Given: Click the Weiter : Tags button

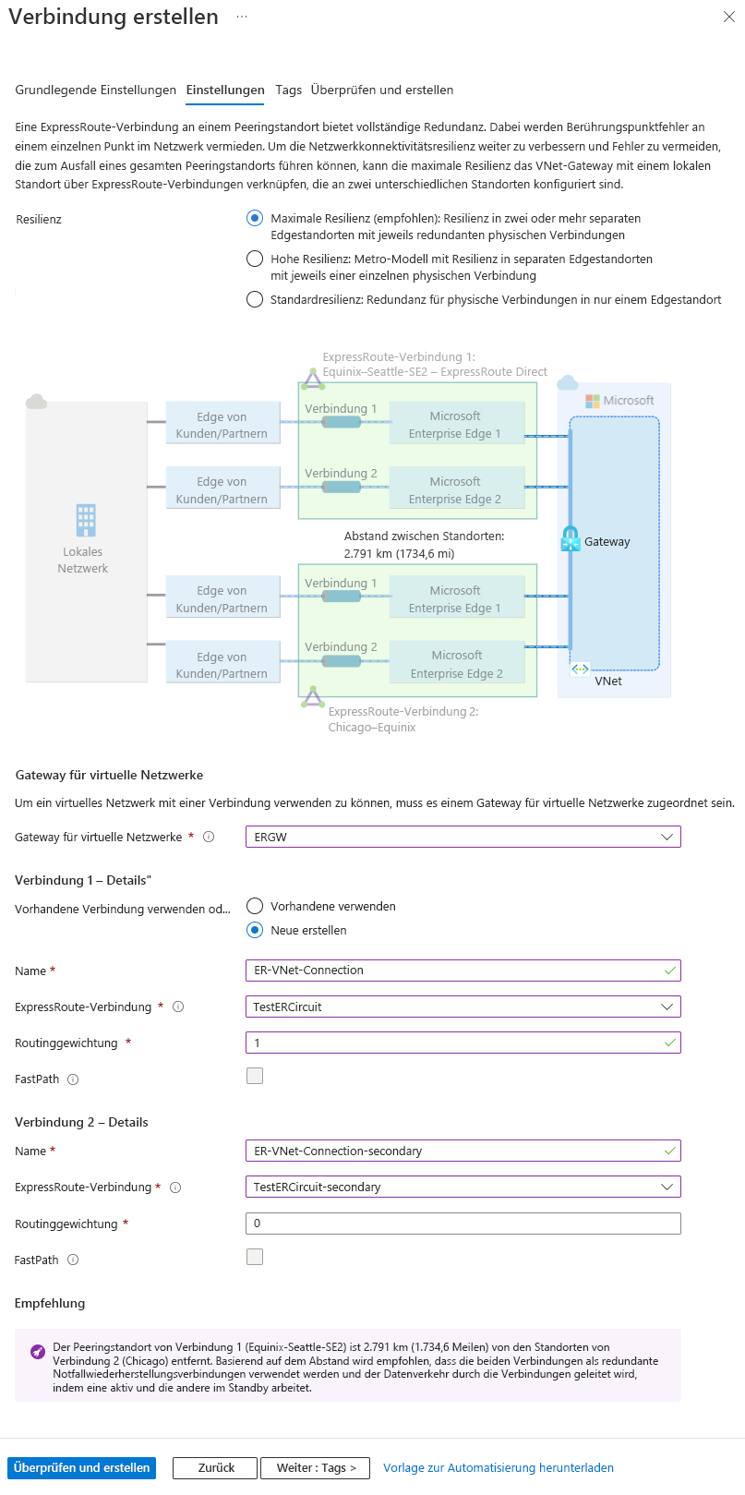Looking at the screenshot, I should pyautogui.click(x=316, y=1468).
